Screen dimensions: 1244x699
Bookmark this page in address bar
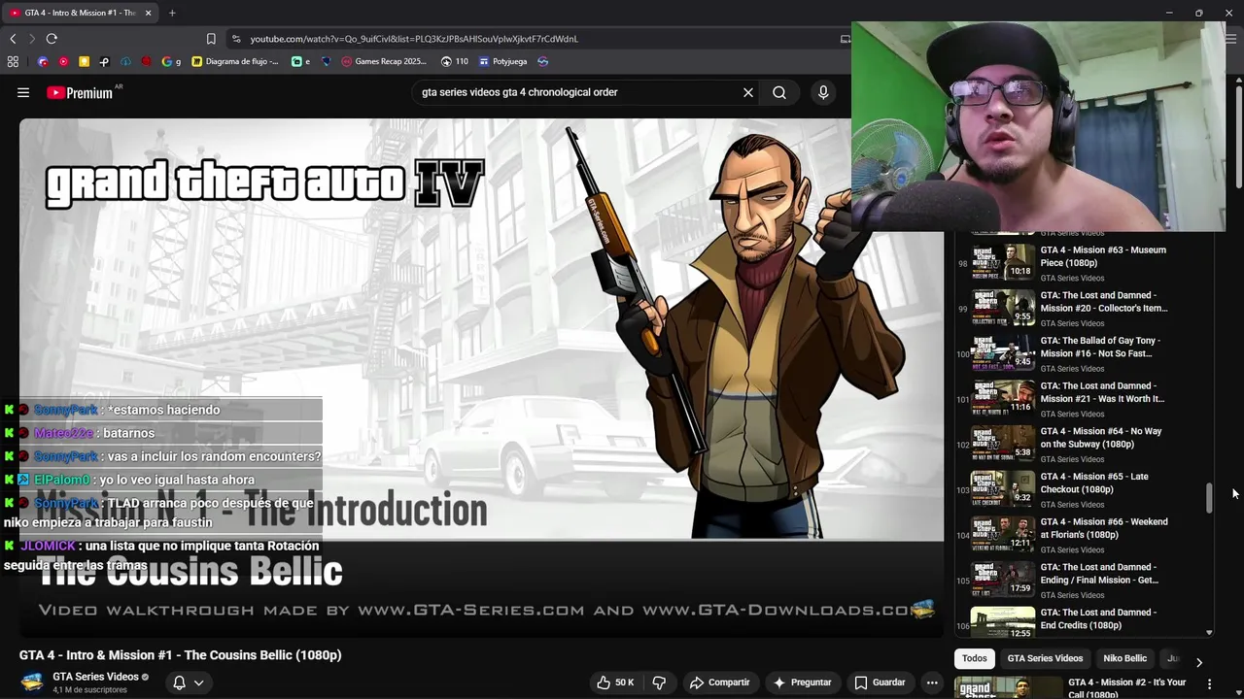211,39
